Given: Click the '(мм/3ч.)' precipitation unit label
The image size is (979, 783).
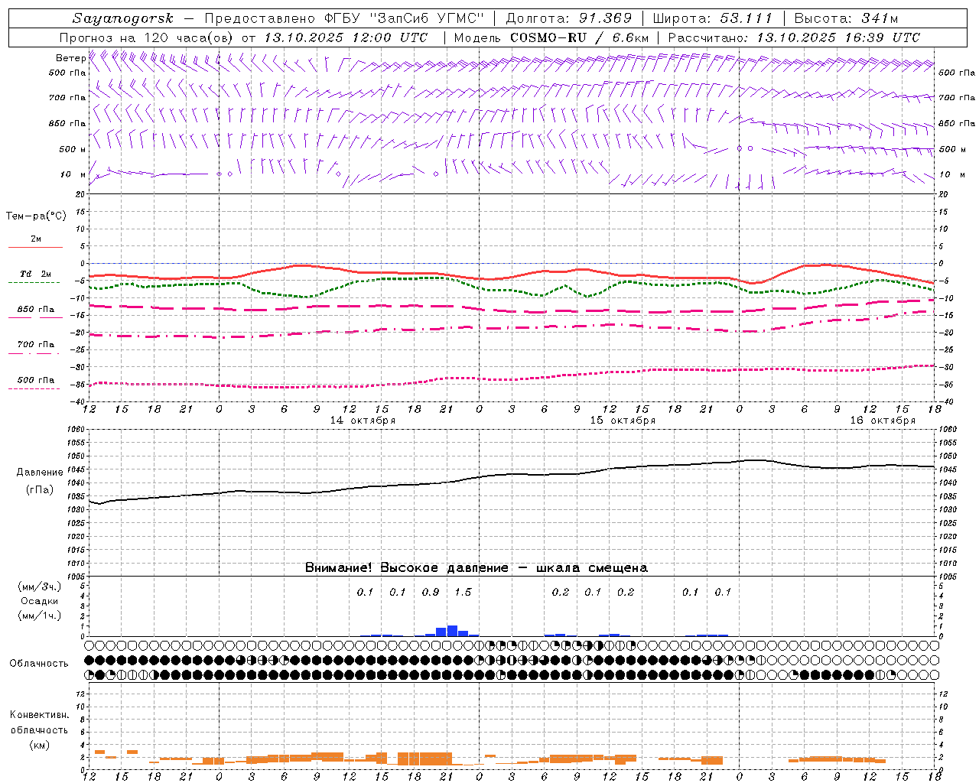Looking at the screenshot, I should (x=40, y=586).
